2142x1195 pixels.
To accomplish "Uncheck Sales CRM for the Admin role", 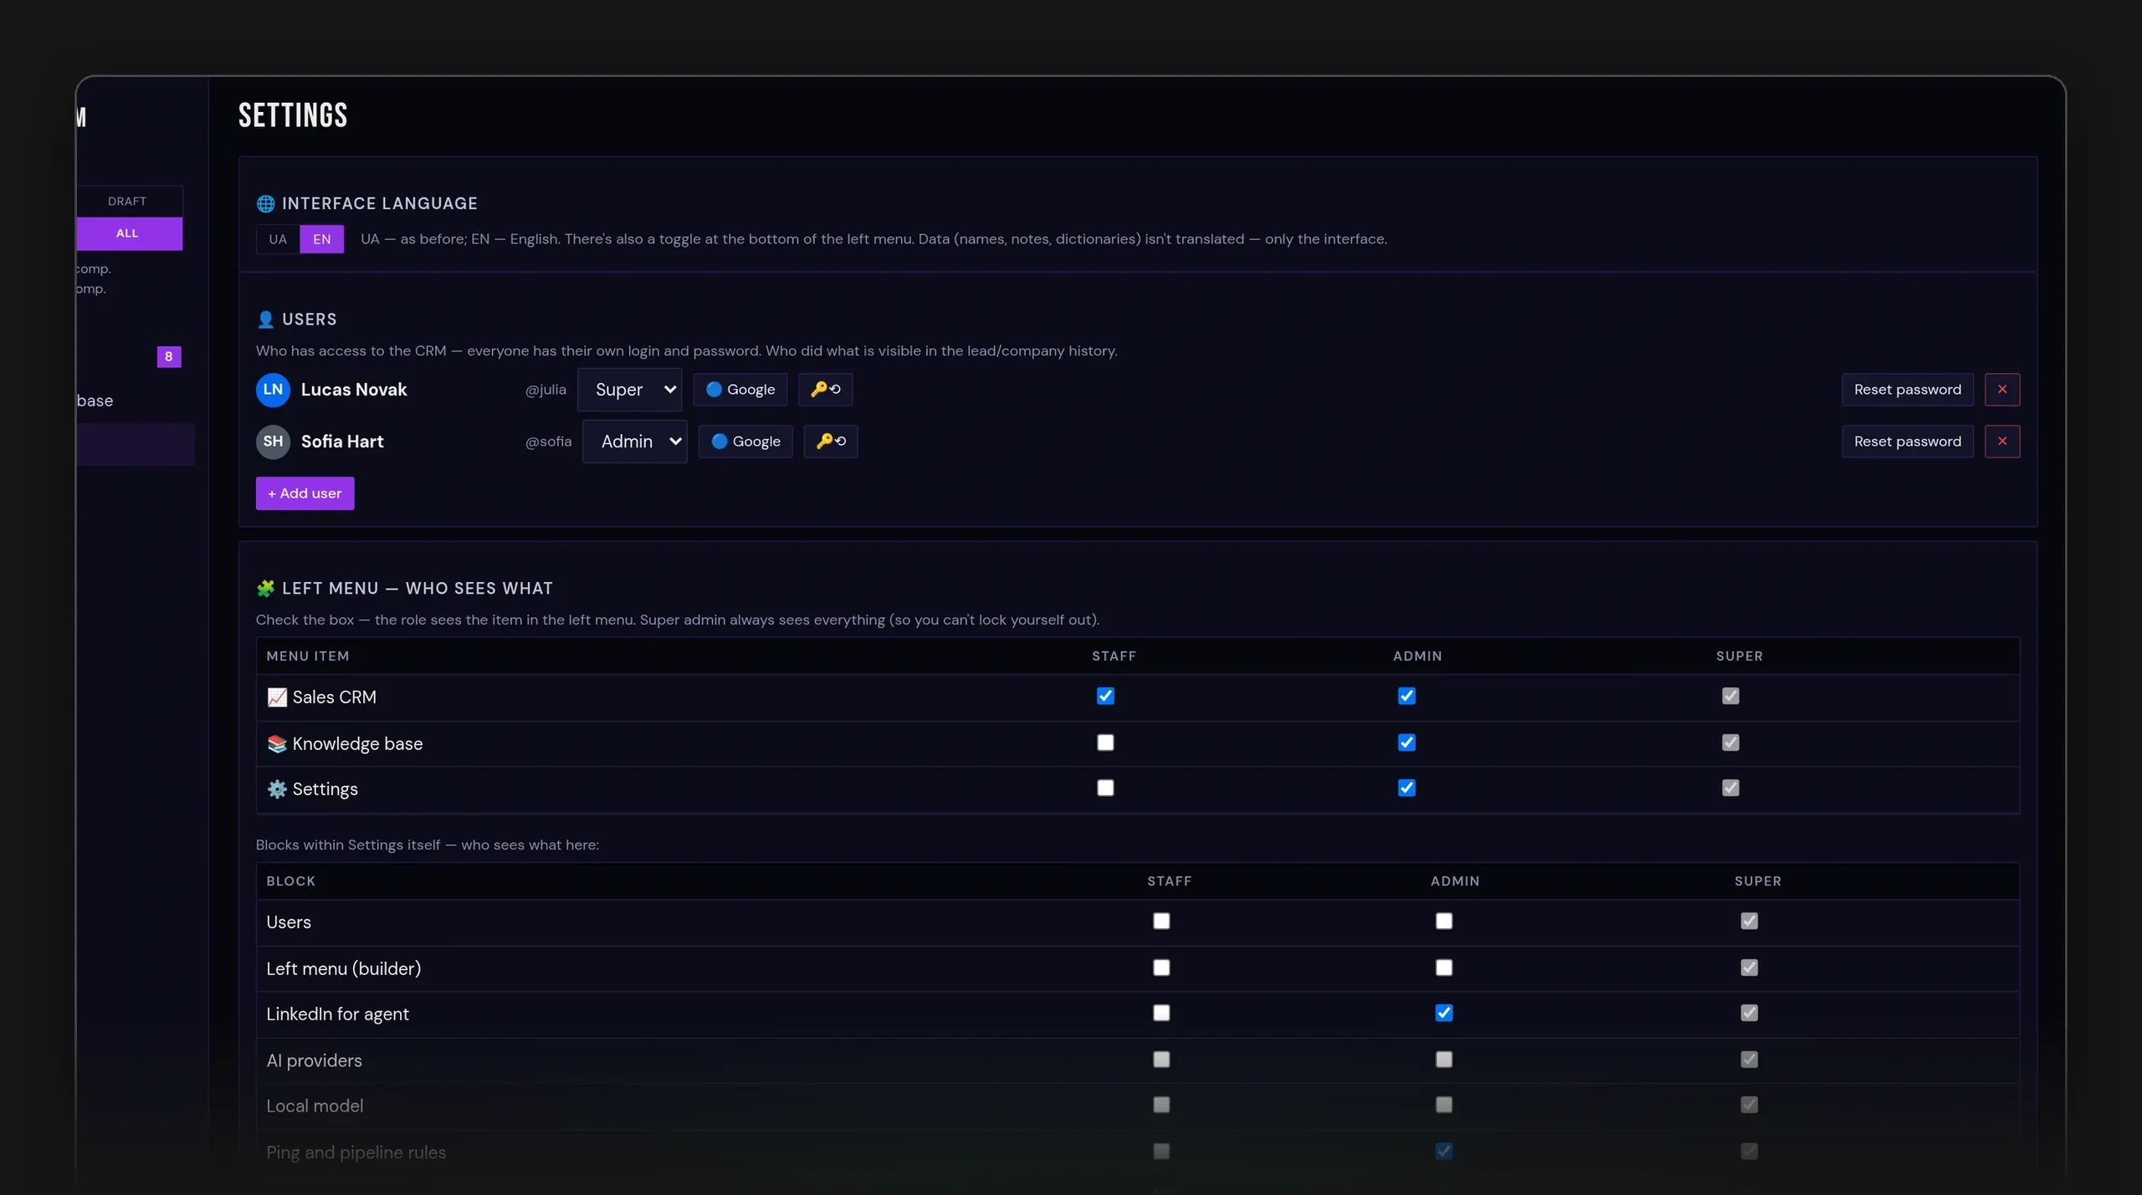I will (x=1407, y=696).
